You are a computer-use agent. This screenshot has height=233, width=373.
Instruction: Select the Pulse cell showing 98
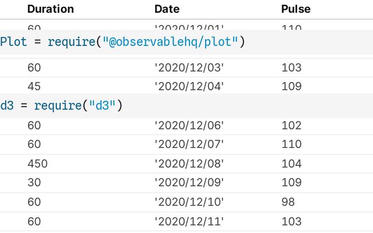(x=288, y=202)
